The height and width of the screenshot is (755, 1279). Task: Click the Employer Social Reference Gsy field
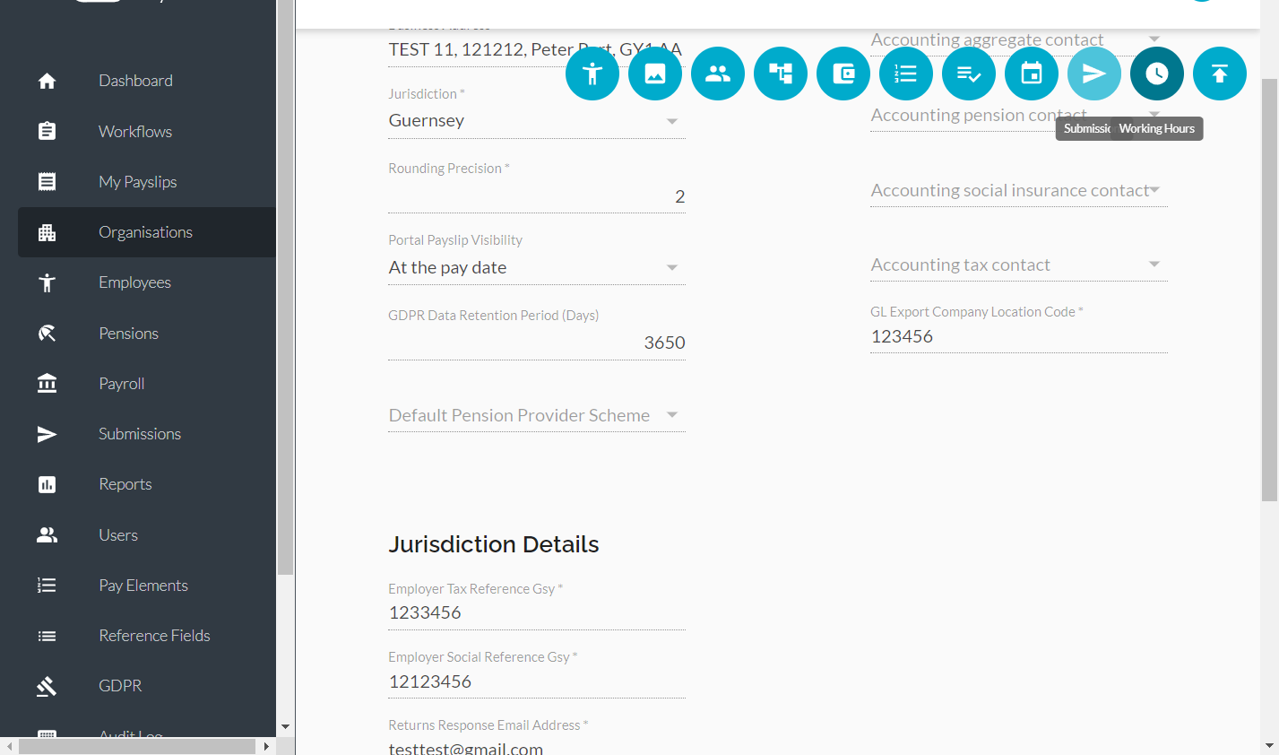537,681
